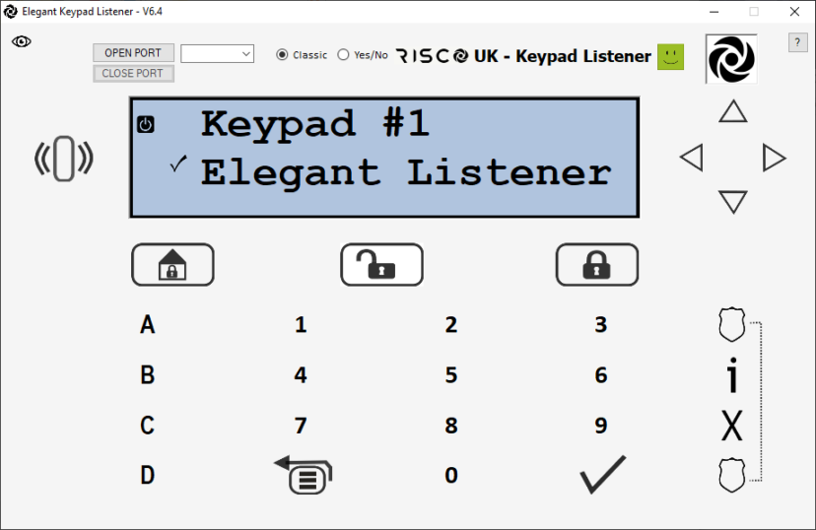The image size is (816, 530).
Task: Click the Keypad #1 display text
Action: point(315,124)
